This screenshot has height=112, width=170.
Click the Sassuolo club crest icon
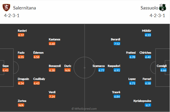coord(162,8)
